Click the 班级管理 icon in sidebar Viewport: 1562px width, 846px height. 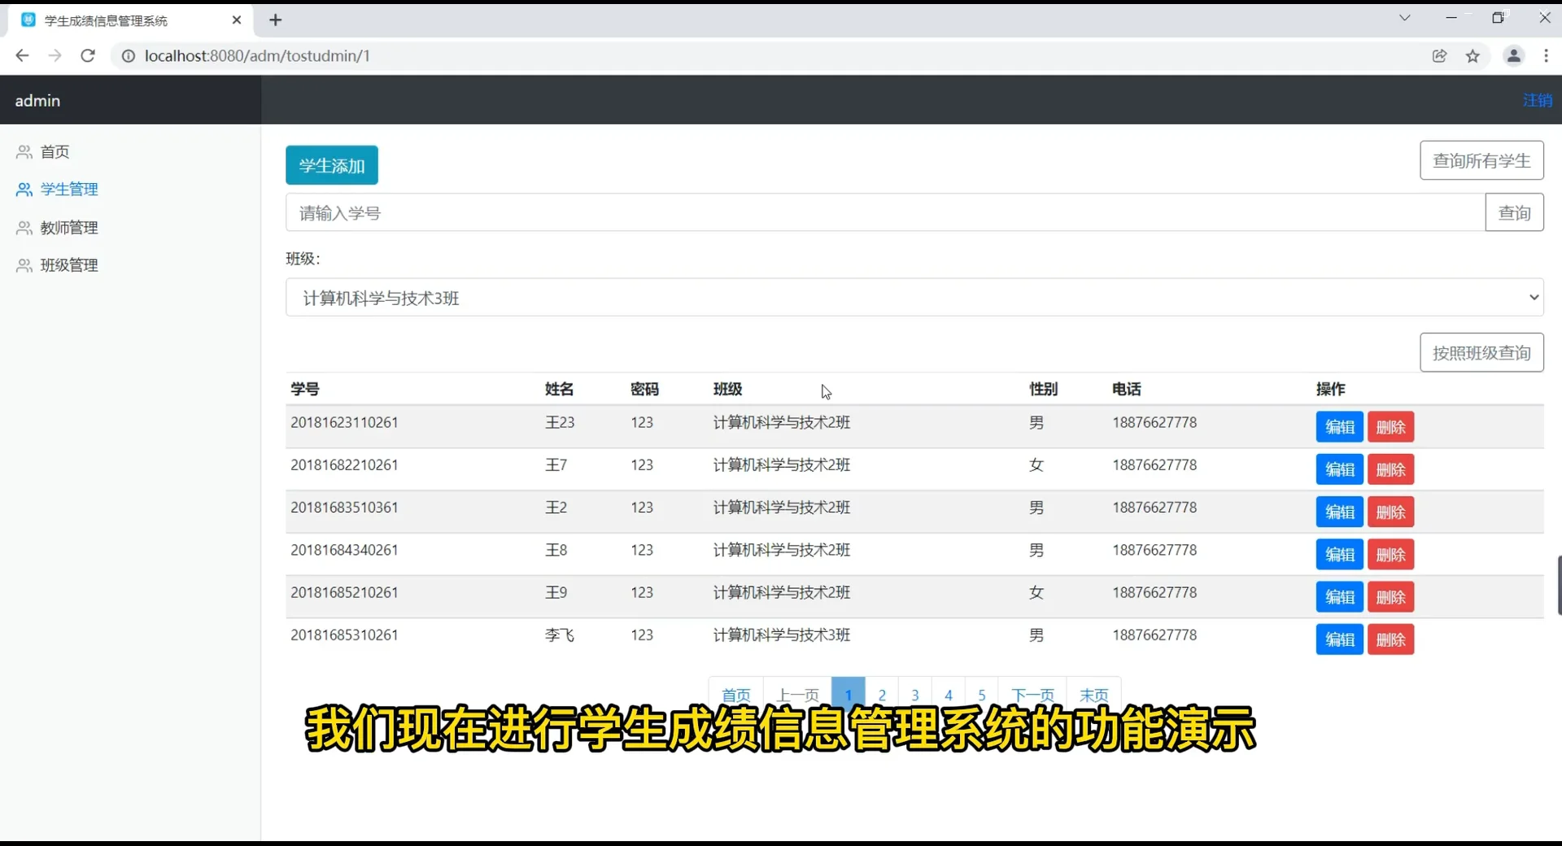point(23,265)
